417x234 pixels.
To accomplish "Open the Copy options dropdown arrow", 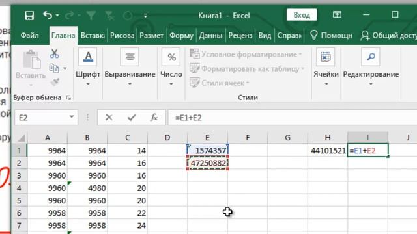I will [x=65, y=68].
